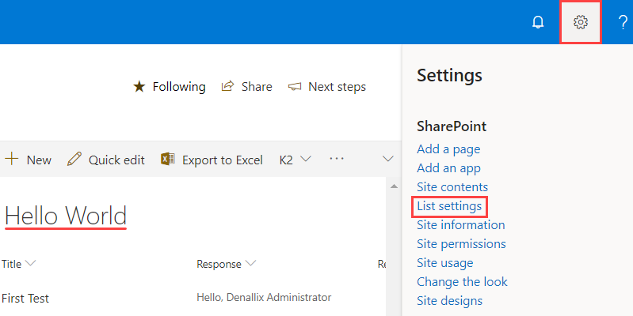Click the scrollbar up arrow
This screenshot has width=633, height=316.
coord(394,186)
